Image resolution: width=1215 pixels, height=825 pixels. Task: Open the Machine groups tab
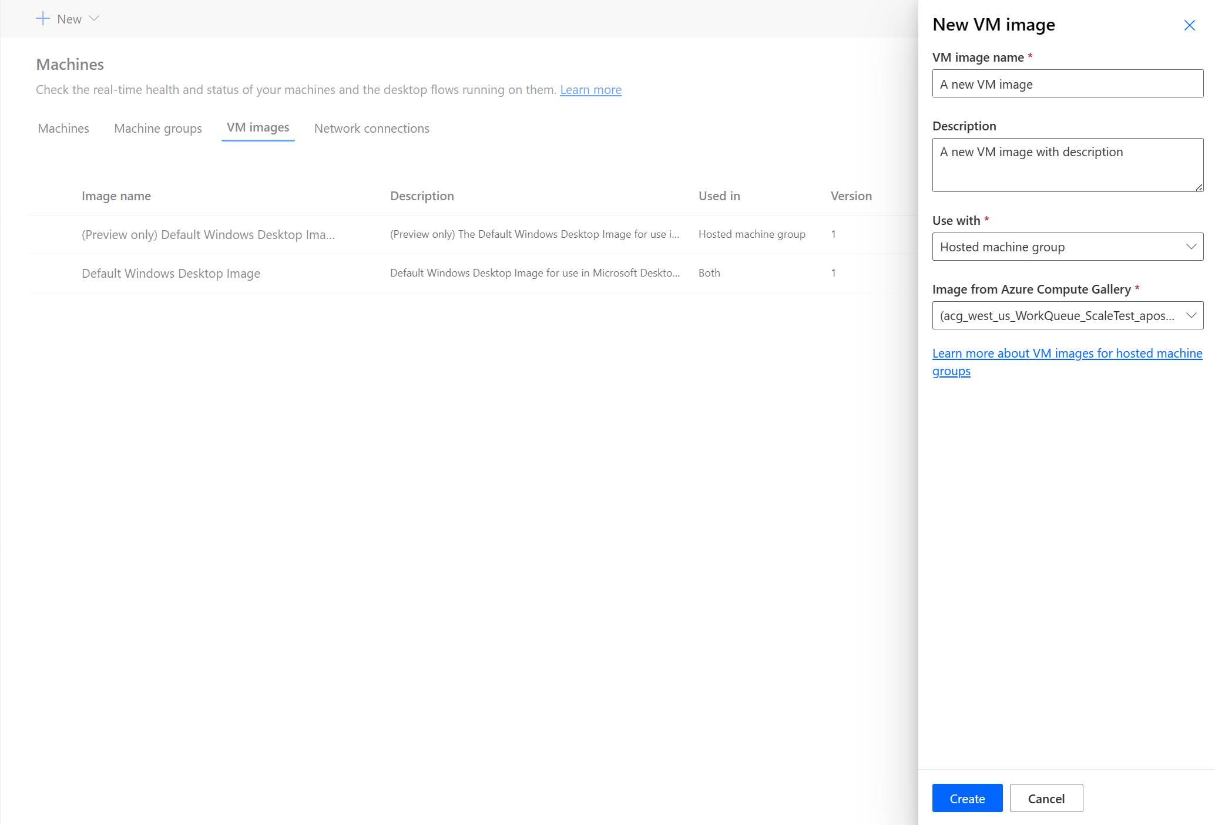[x=157, y=128]
